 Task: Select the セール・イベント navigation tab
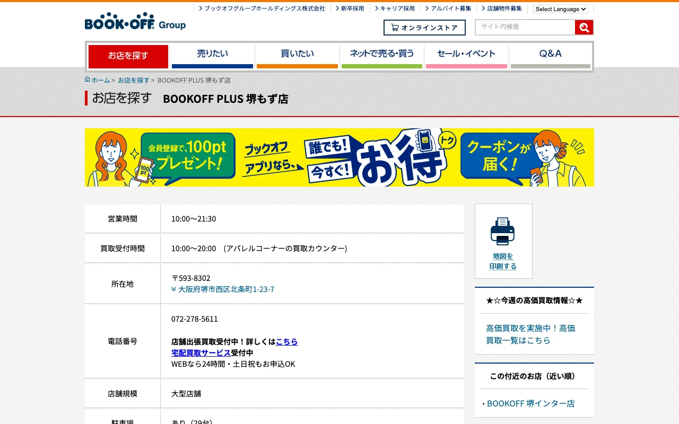[466, 56]
